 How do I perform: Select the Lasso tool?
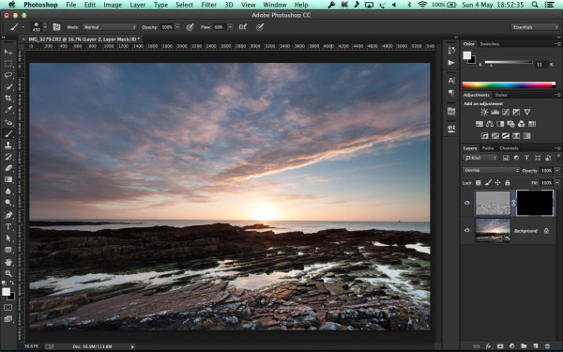point(8,75)
